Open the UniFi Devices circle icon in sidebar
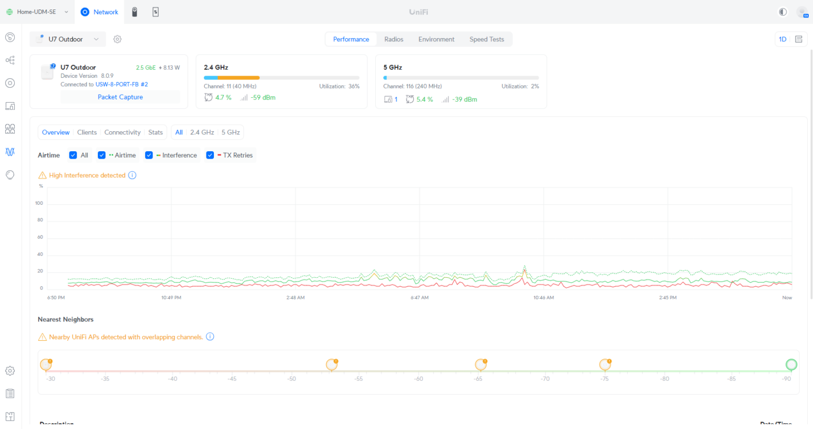This screenshot has width=813, height=429. [x=10, y=83]
